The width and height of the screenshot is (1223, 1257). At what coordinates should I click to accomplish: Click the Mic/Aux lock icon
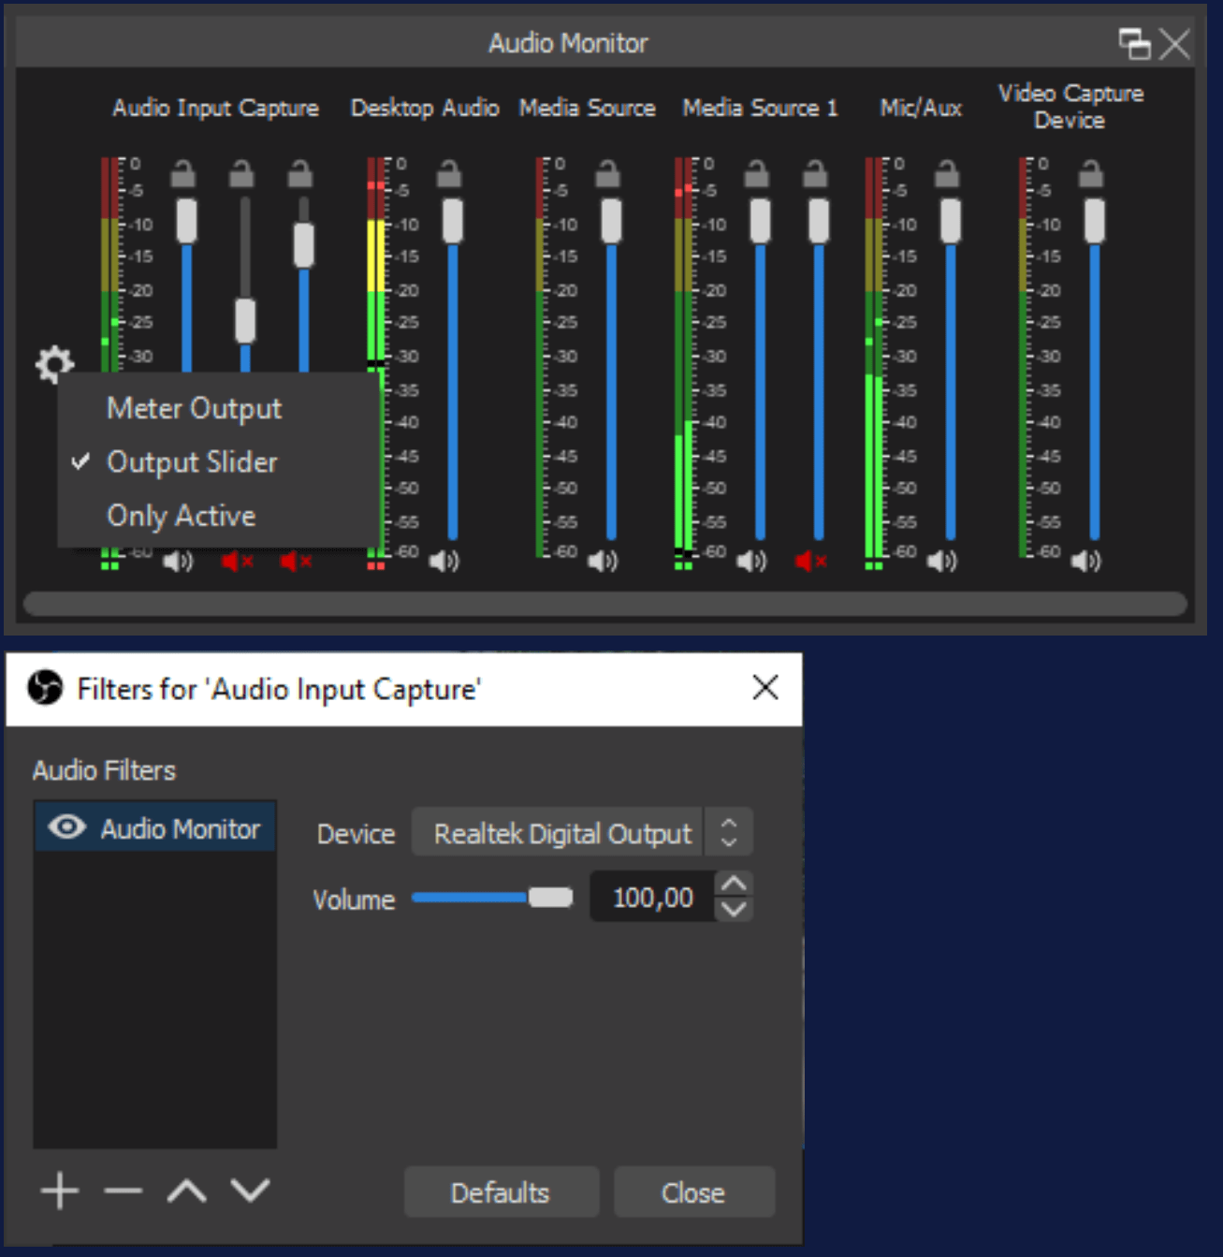coord(948,174)
